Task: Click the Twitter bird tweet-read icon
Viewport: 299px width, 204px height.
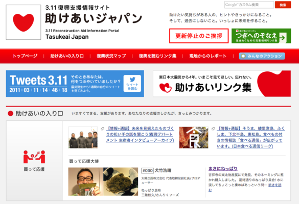Action: [x=132, y=84]
